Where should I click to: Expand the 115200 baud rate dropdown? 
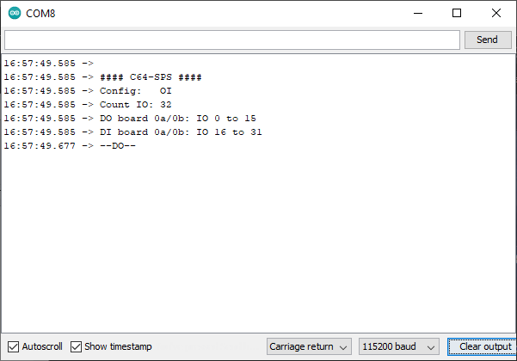(398, 346)
